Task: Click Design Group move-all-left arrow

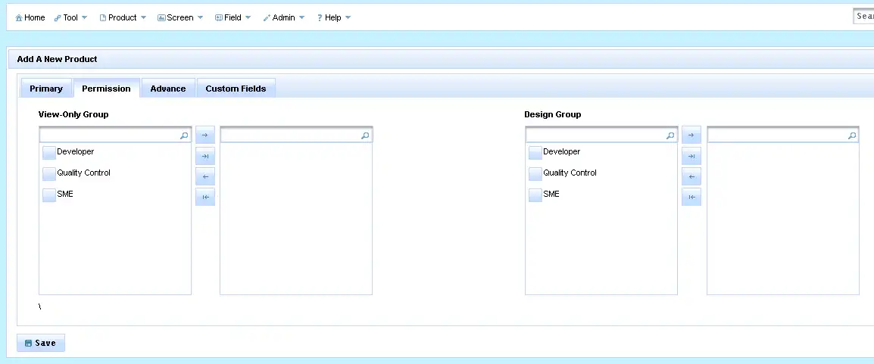Action: tap(691, 197)
